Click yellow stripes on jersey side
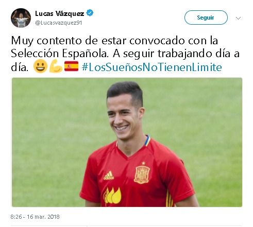The width and height of the screenshot is (253, 227). (170, 199)
